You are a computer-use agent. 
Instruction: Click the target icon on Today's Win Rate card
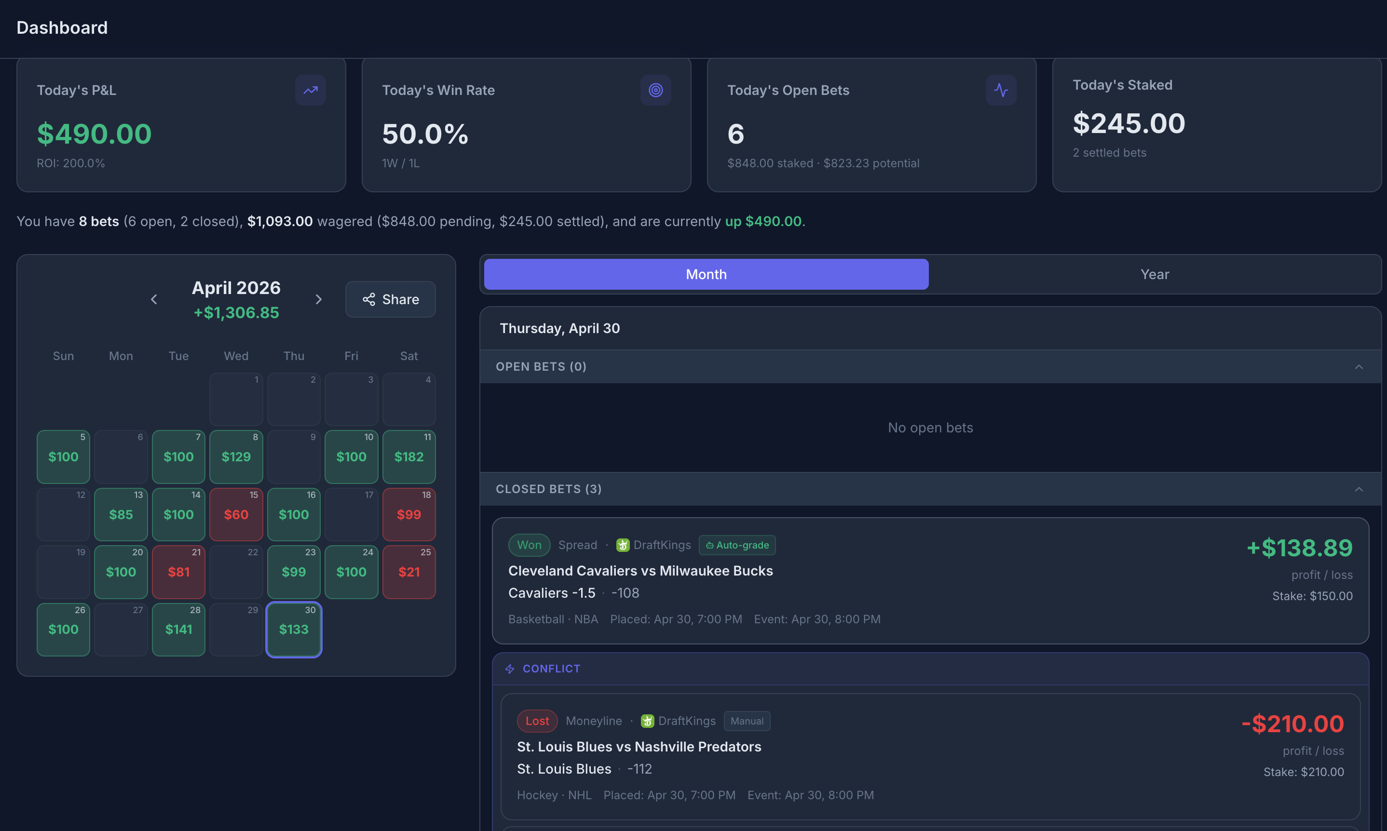(655, 90)
